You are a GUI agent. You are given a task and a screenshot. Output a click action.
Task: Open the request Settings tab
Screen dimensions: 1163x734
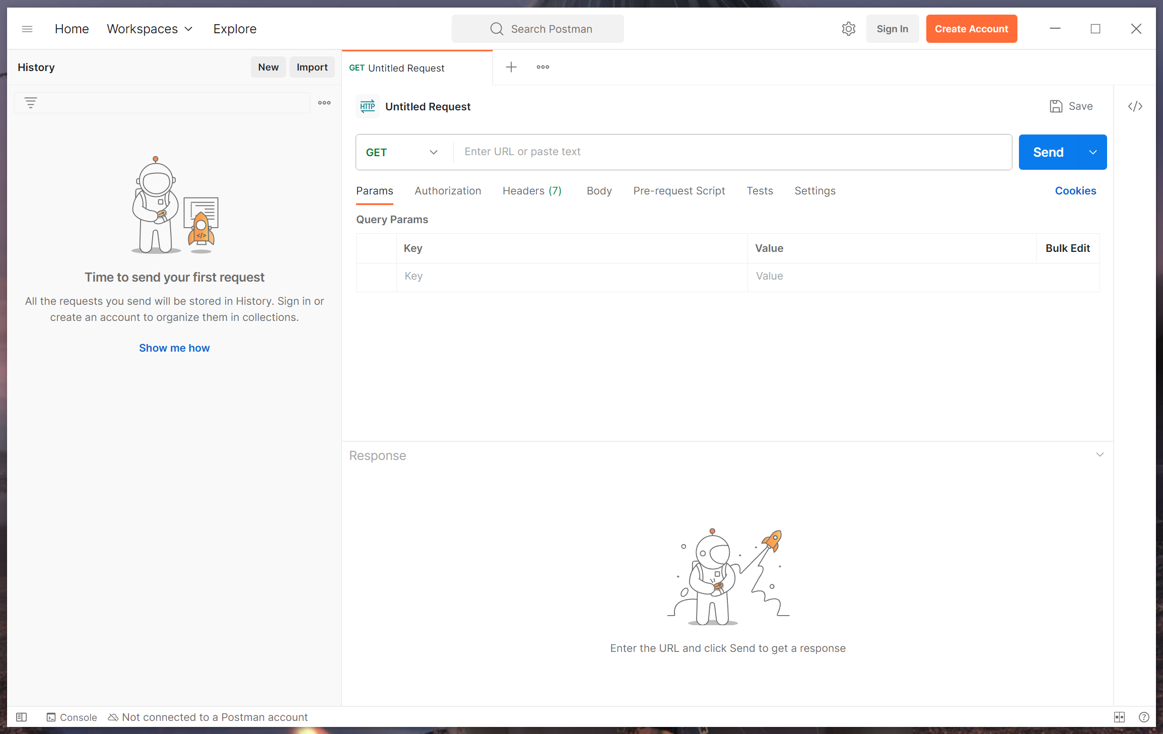coord(814,191)
